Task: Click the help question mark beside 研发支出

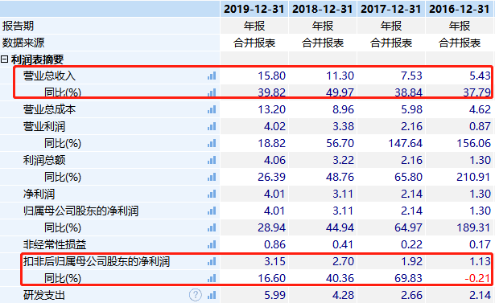Action: [x=196, y=295]
